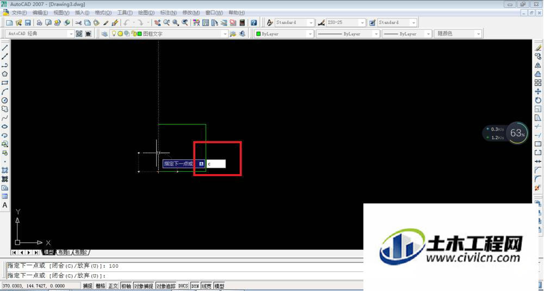This screenshot has height=291, width=544.
Task: Click the 模型 button in status bar
Action: click(219, 286)
